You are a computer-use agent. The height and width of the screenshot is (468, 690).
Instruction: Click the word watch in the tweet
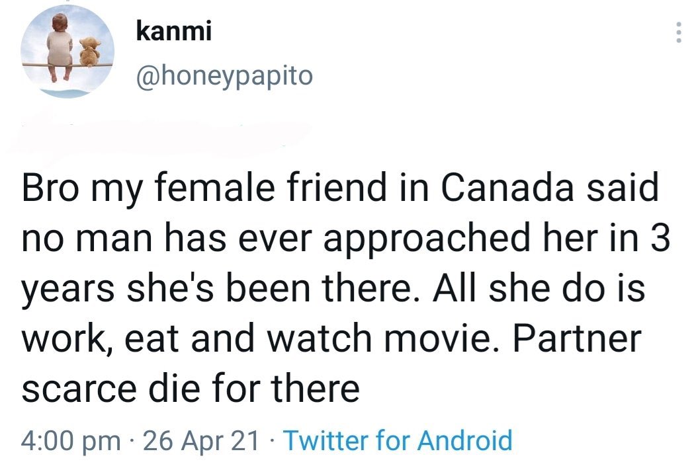coord(320,338)
